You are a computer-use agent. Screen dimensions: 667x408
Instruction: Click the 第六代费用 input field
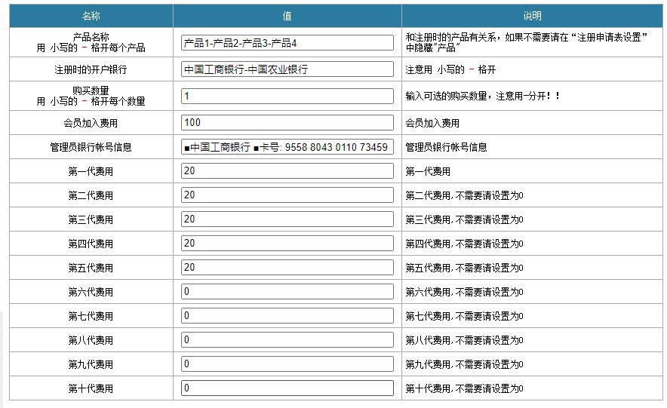(x=287, y=292)
